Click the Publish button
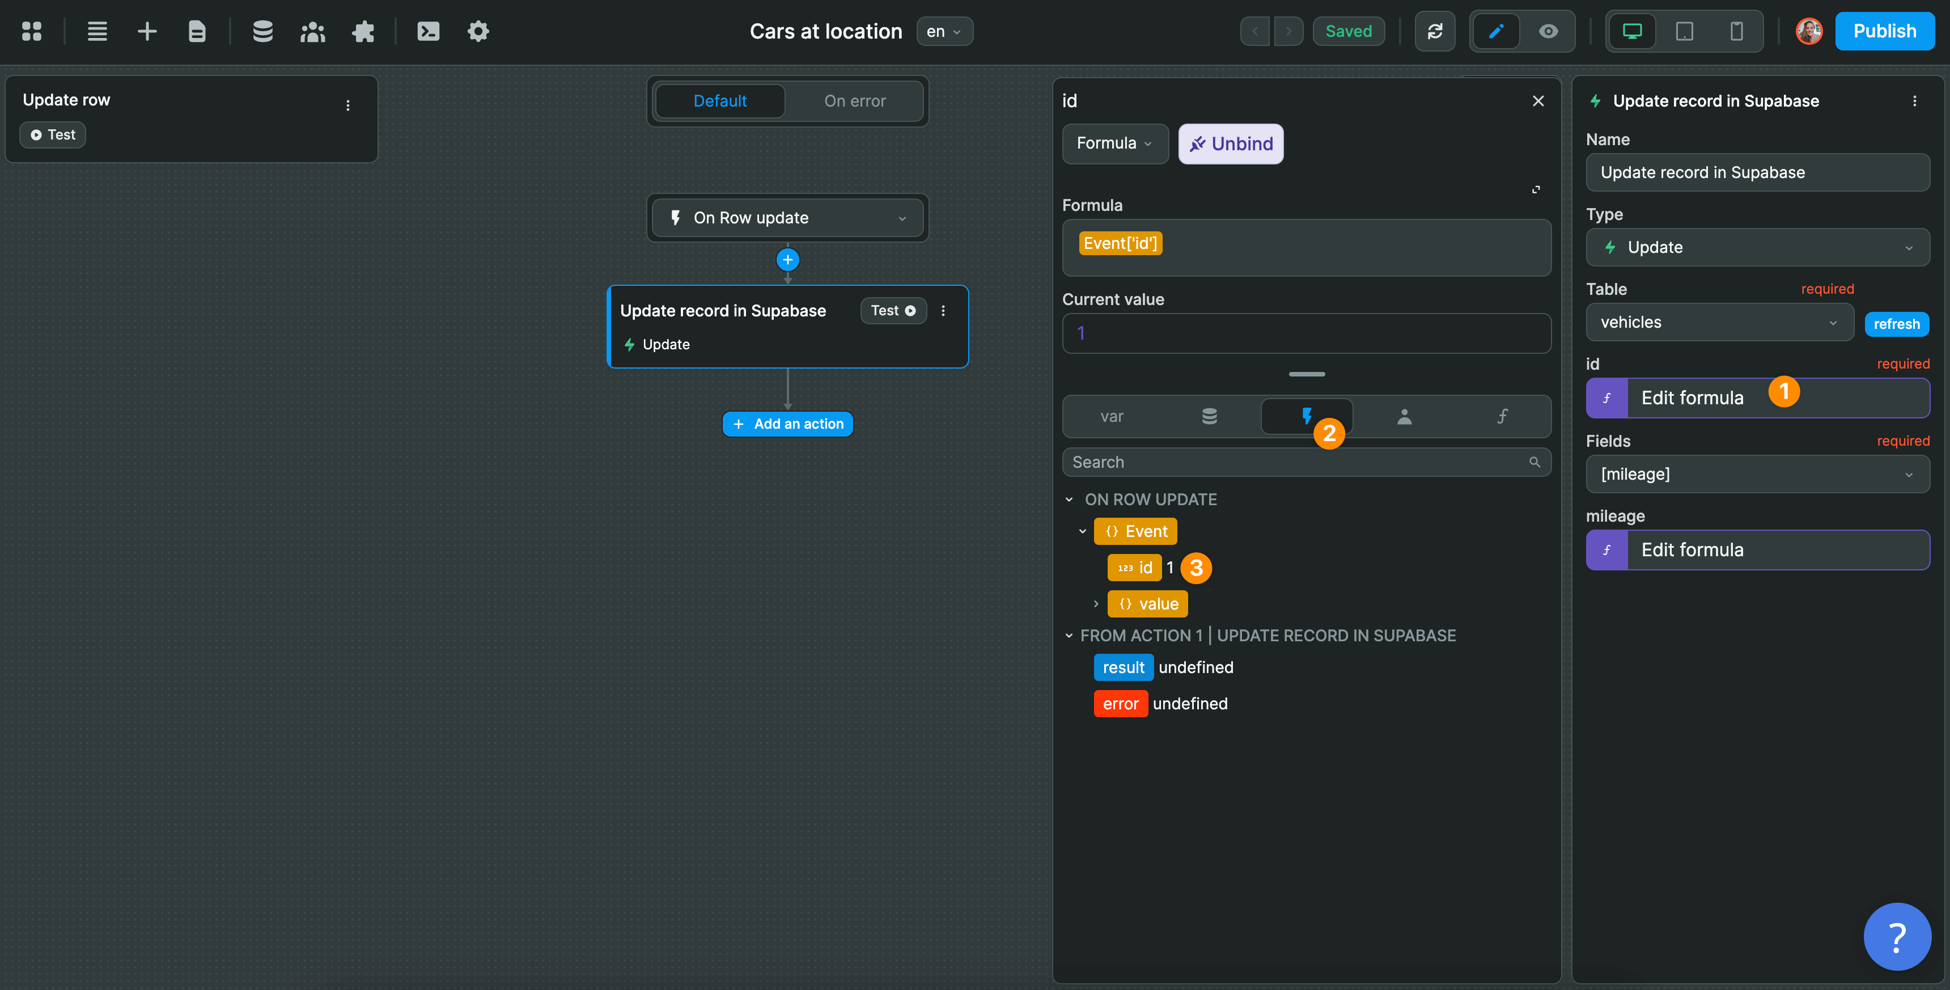 pos(1885,31)
